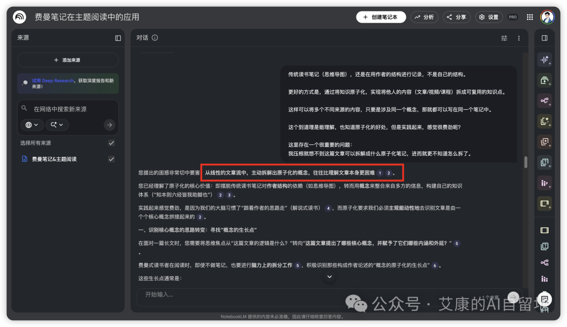The height and width of the screenshot is (327, 567).
Task: Open the saved infographic item in Studio
Action: point(544,279)
